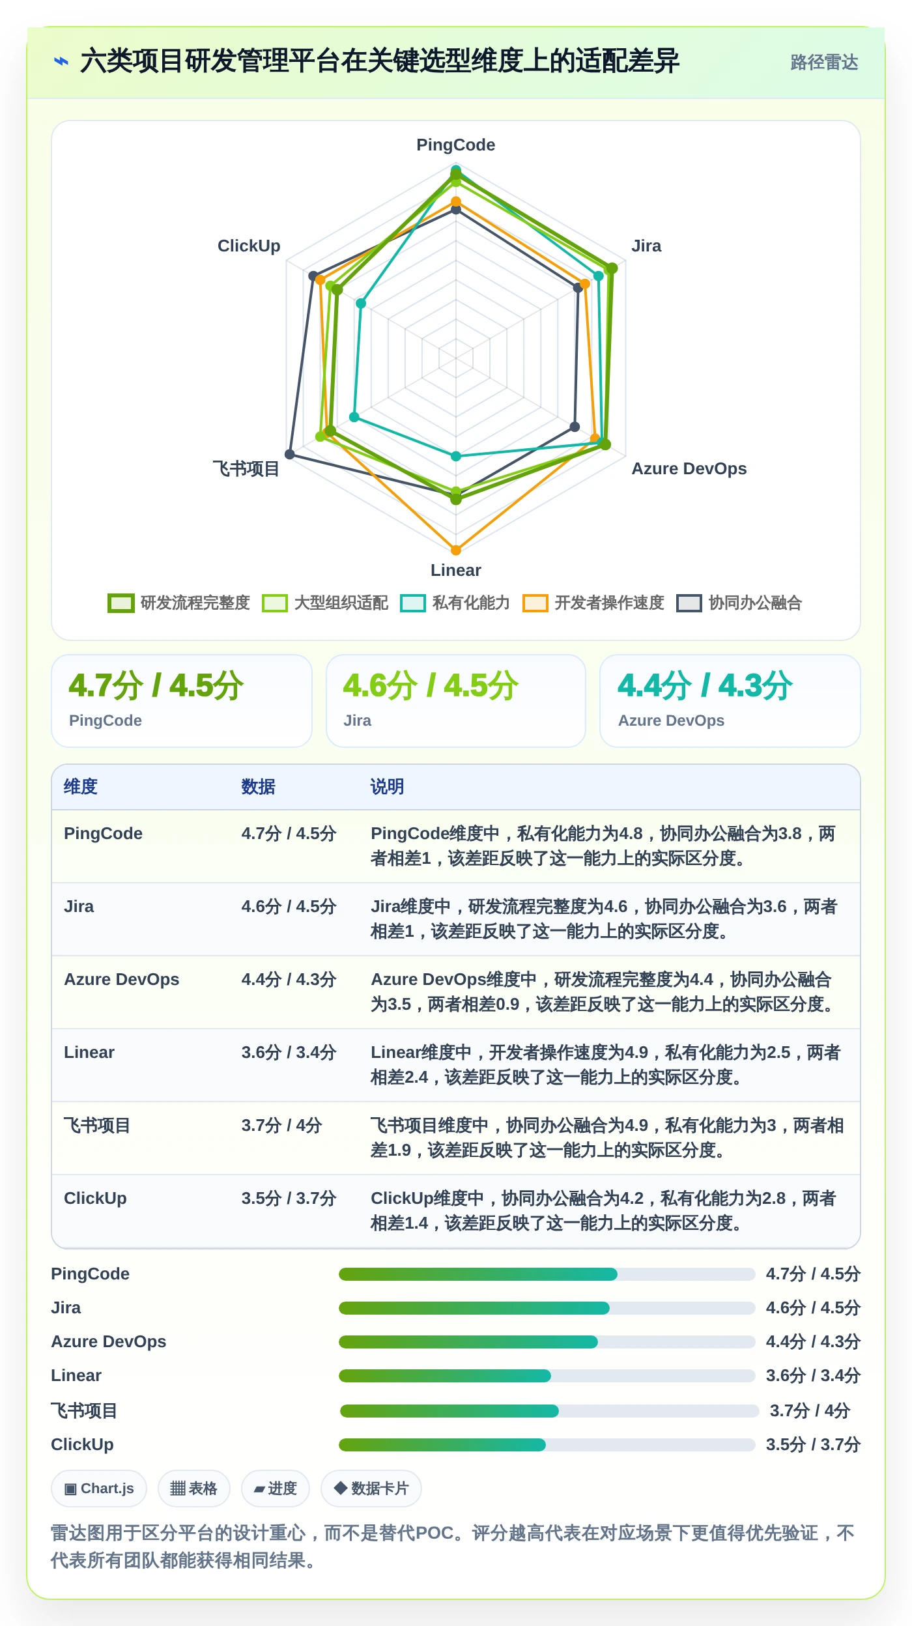
Task: Toggle the 私有化能力 legend swatch
Action: point(412,603)
